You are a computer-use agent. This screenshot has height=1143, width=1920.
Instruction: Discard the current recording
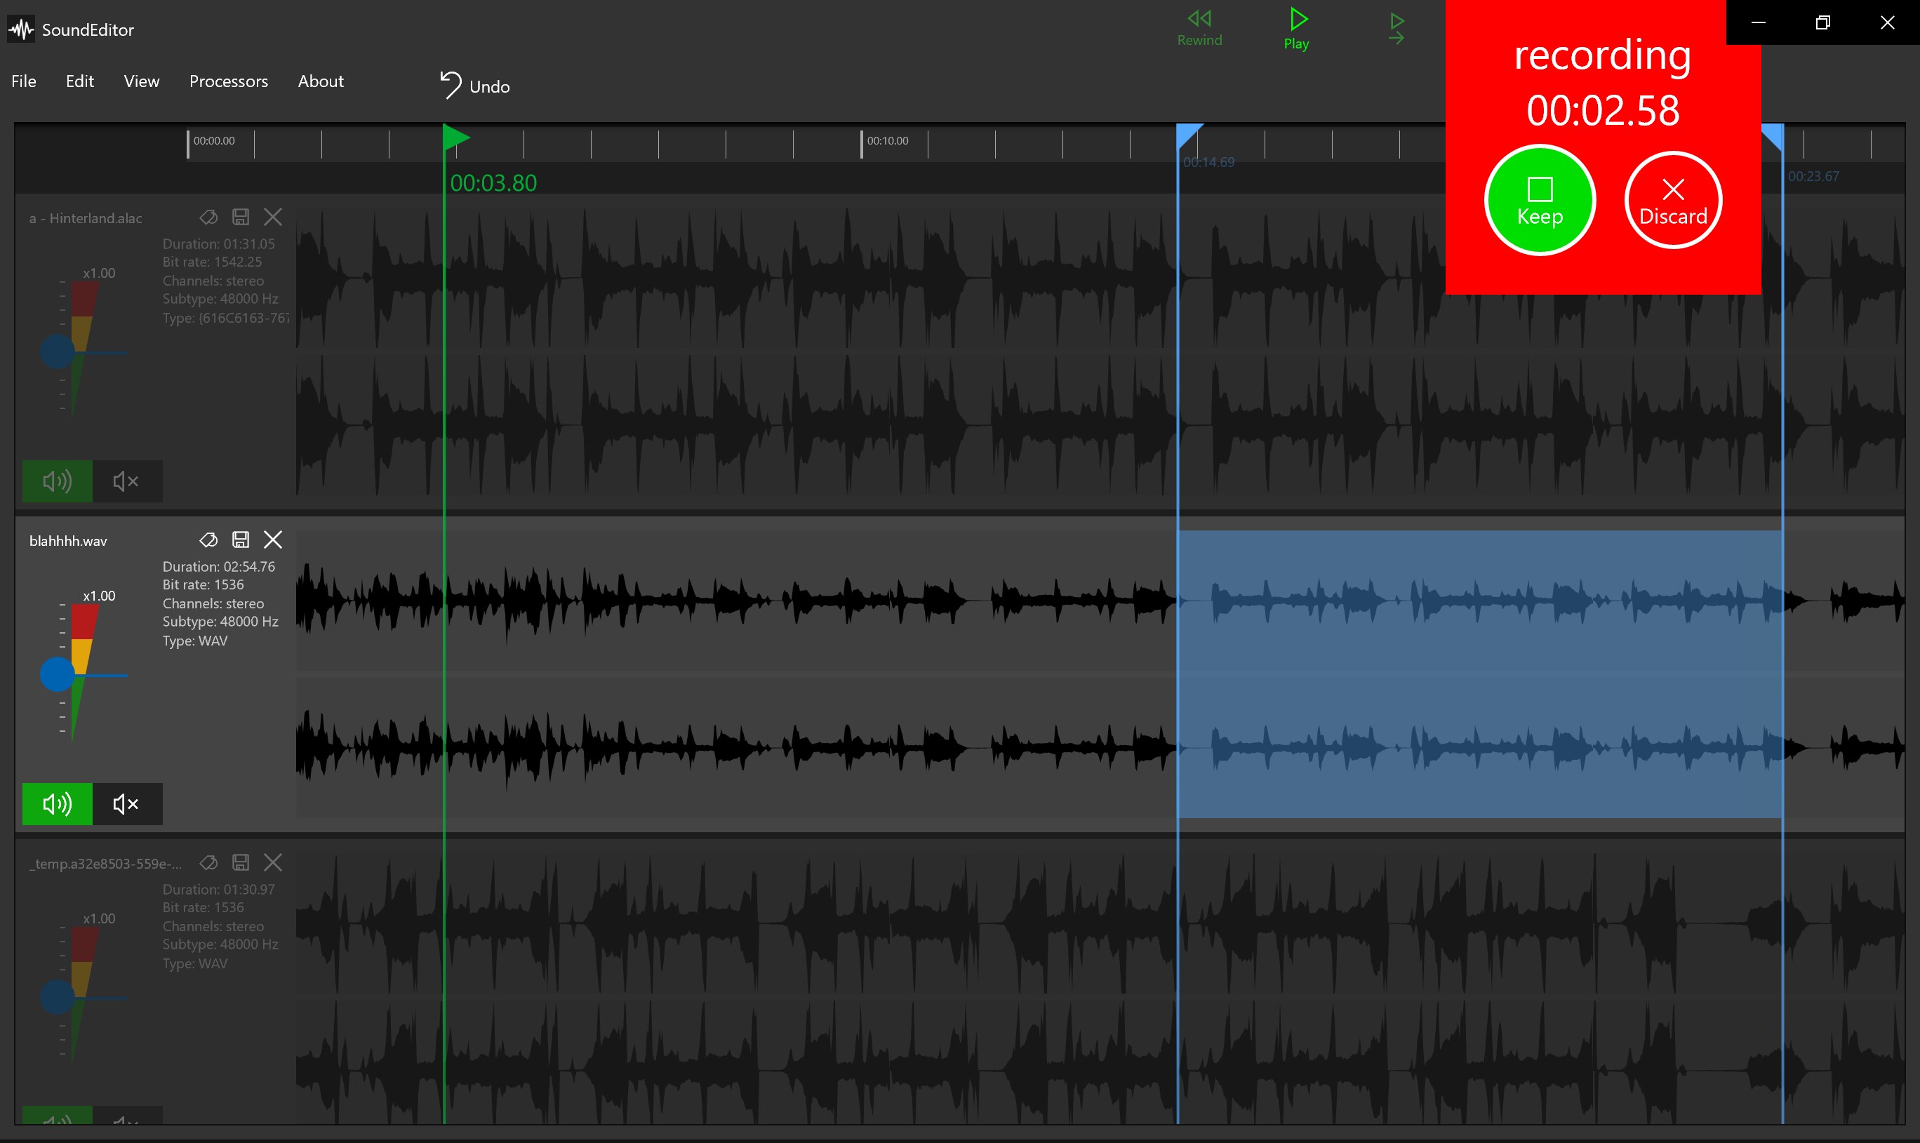(x=1672, y=199)
